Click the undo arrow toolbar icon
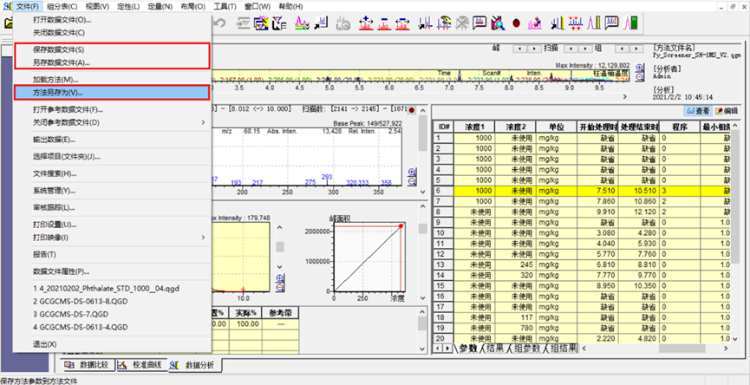 pos(220,23)
